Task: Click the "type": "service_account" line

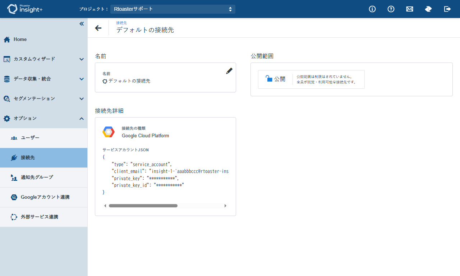Action: point(142,165)
